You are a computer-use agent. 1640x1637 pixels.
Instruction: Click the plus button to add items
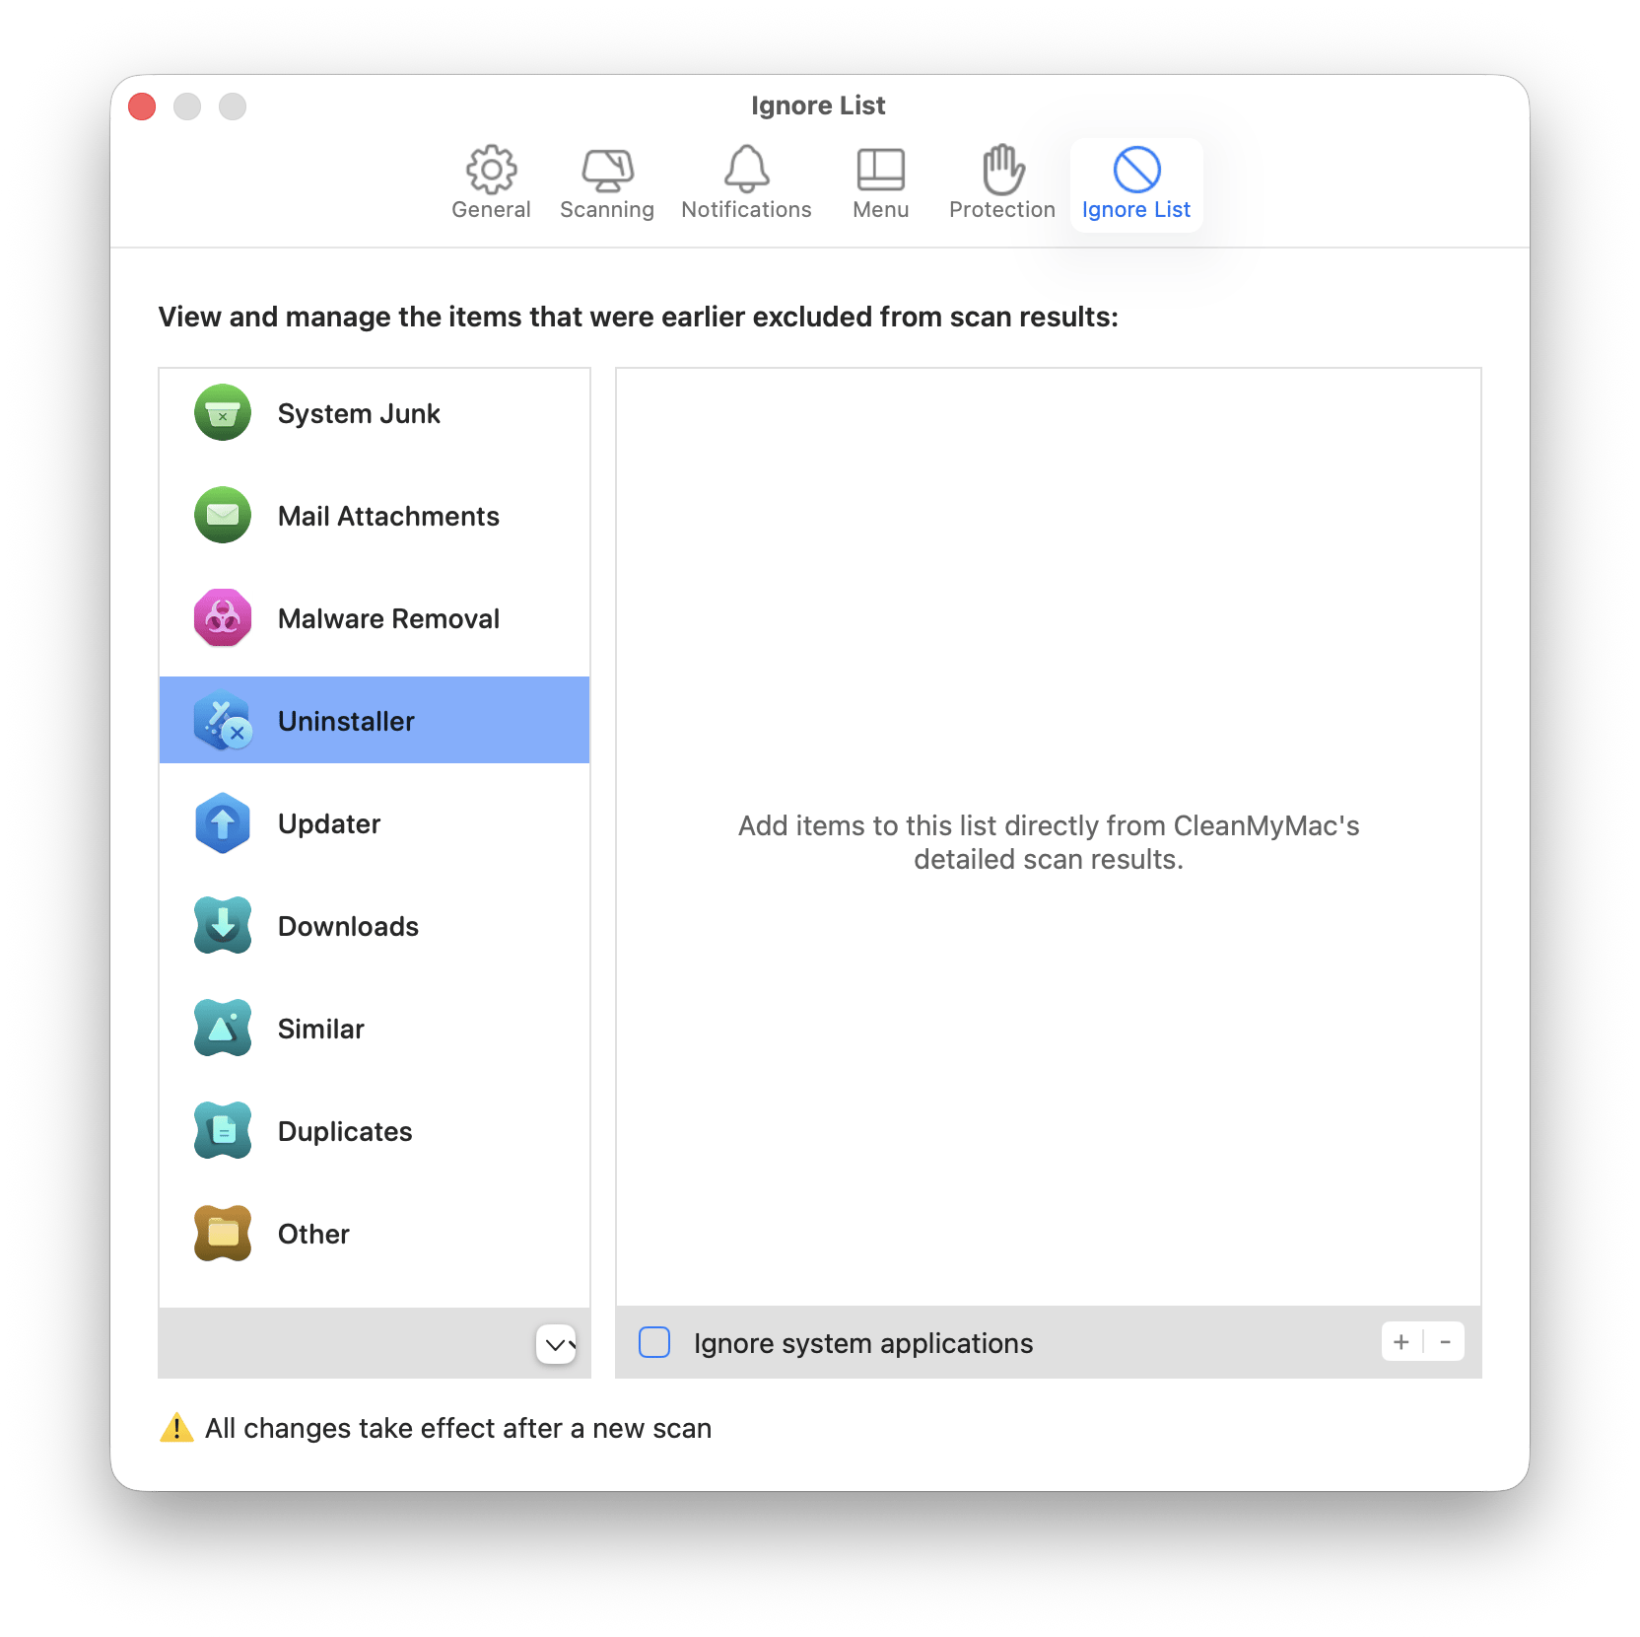(1401, 1341)
